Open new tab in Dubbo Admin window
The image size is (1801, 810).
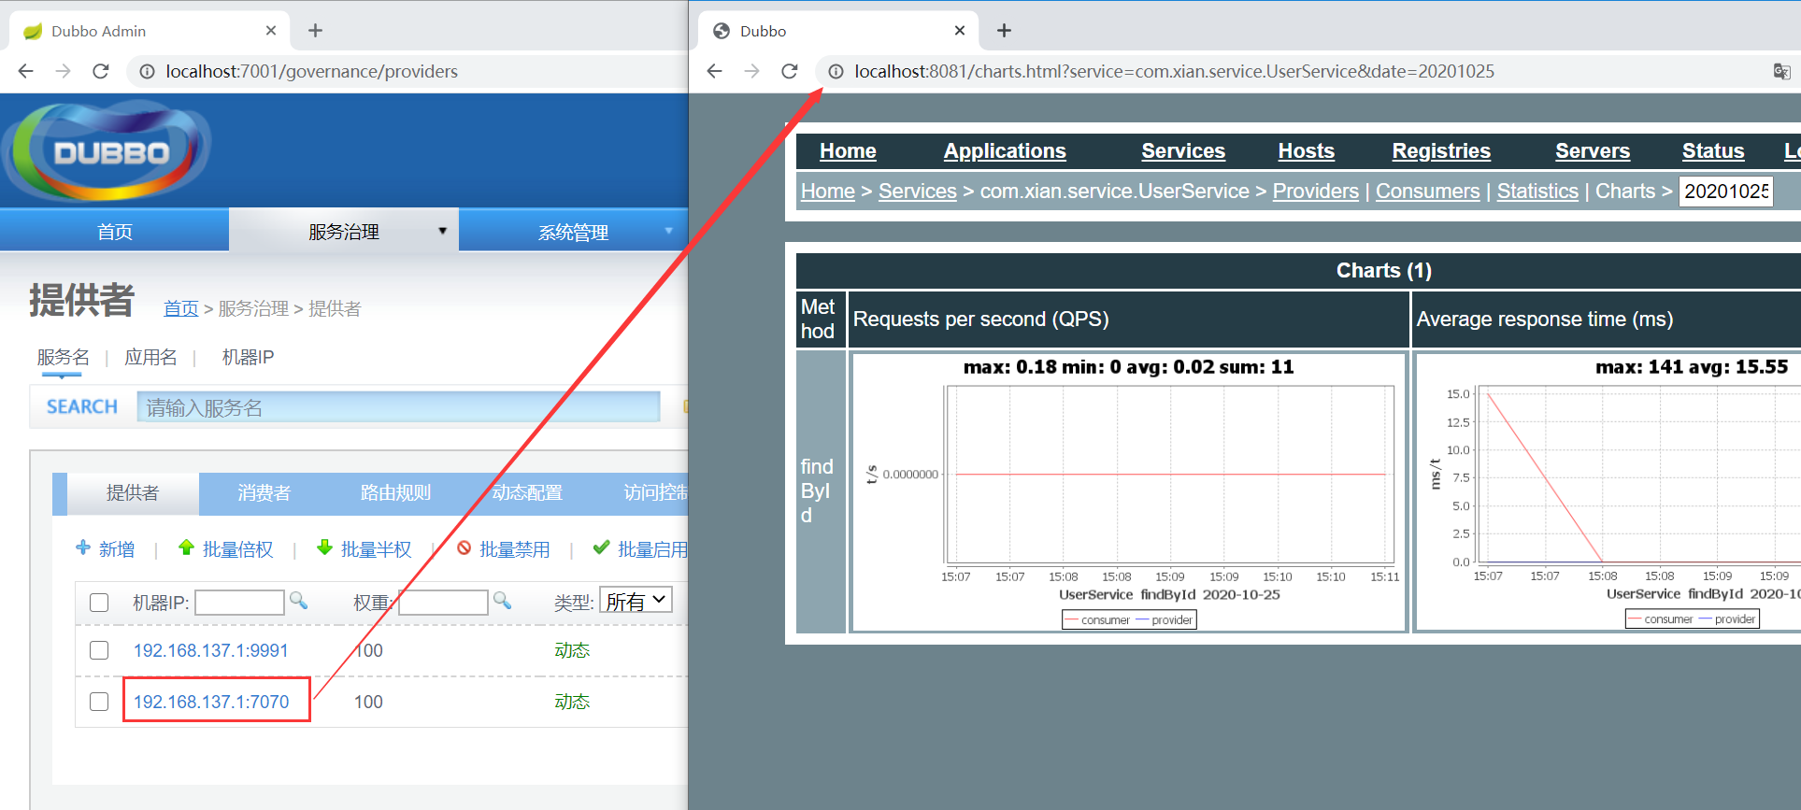(x=316, y=31)
